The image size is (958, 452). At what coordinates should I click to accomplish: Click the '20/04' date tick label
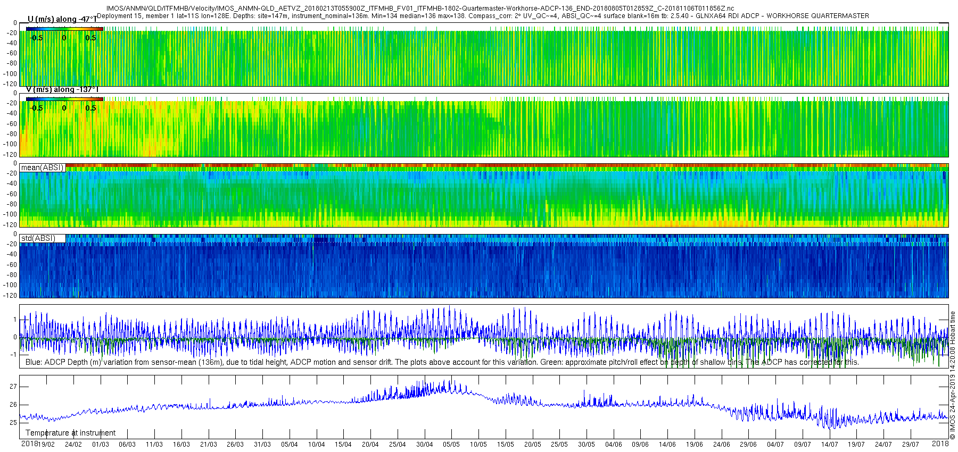(x=370, y=445)
